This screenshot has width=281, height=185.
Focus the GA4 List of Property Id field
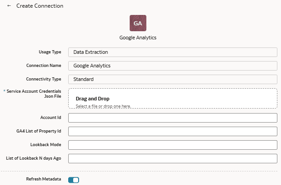(x=173, y=131)
